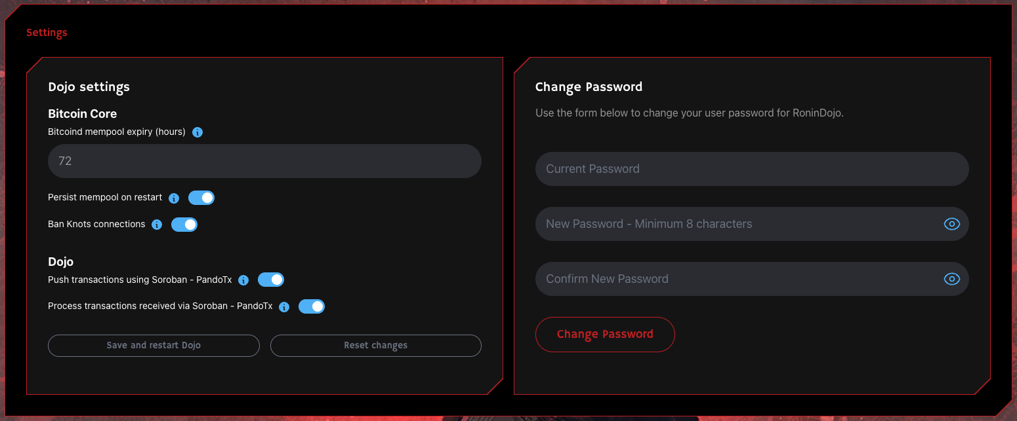Show info for Persist mempool on restart
Screen dimensions: 1017x421
pos(174,198)
